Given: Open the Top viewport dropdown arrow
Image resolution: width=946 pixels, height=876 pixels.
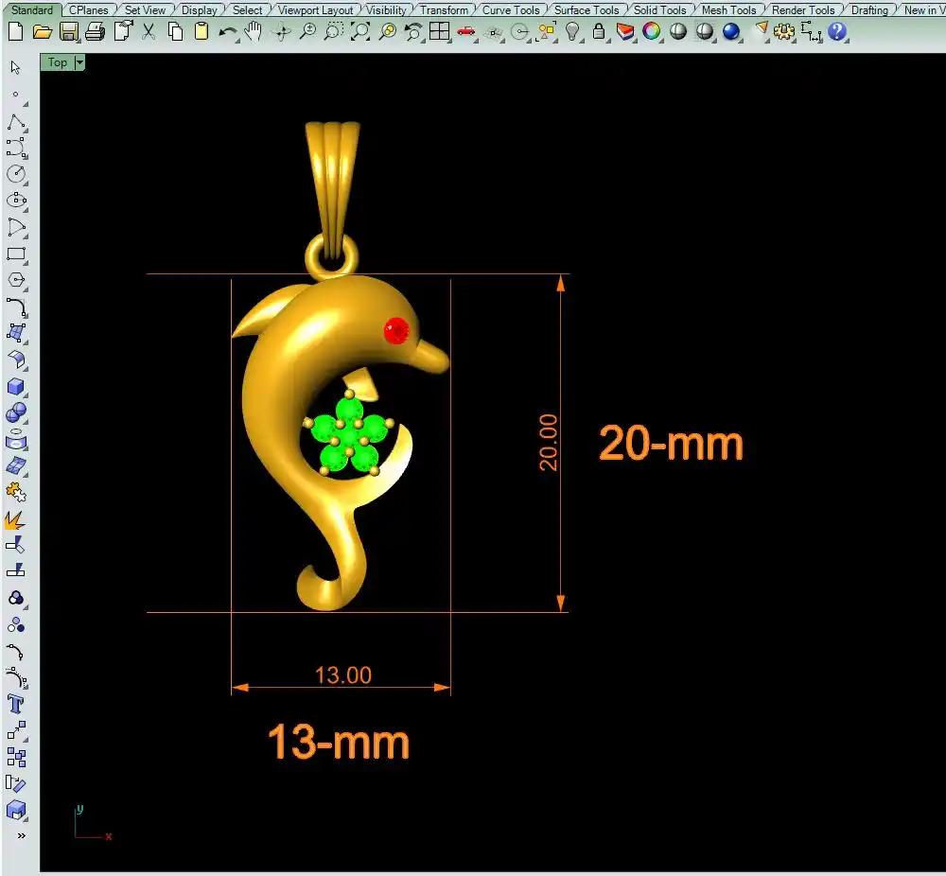Looking at the screenshot, I should pyautogui.click(x=79, y=62).
